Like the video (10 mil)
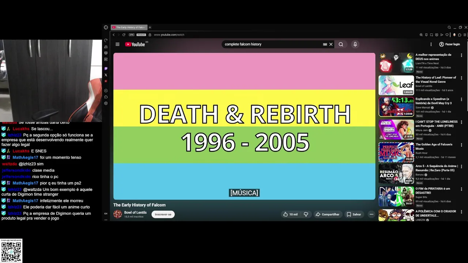Screen dimensions: 468x263 point(291,214)
